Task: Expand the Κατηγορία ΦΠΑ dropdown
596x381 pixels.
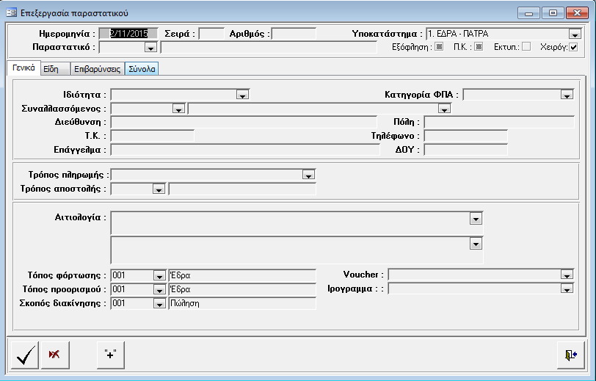Action: pos(566,94)
